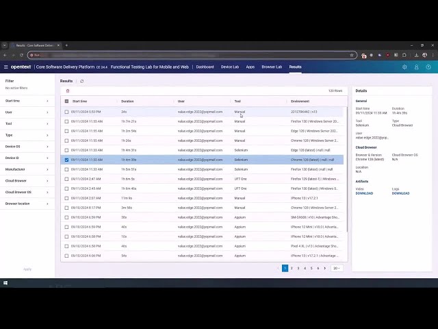Check the 1h 3m 54s row
438x329 pixels.
click(66, 131)
